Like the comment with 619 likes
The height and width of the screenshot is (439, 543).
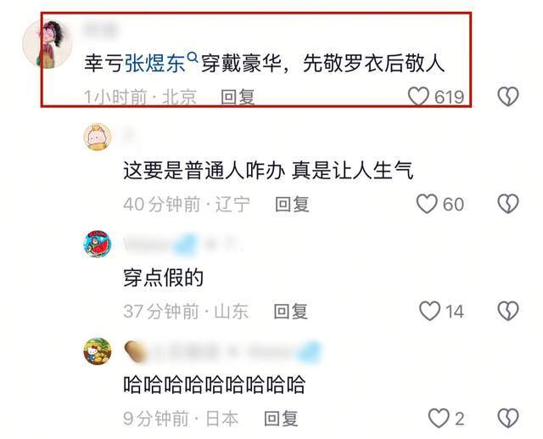click(418, 96)
